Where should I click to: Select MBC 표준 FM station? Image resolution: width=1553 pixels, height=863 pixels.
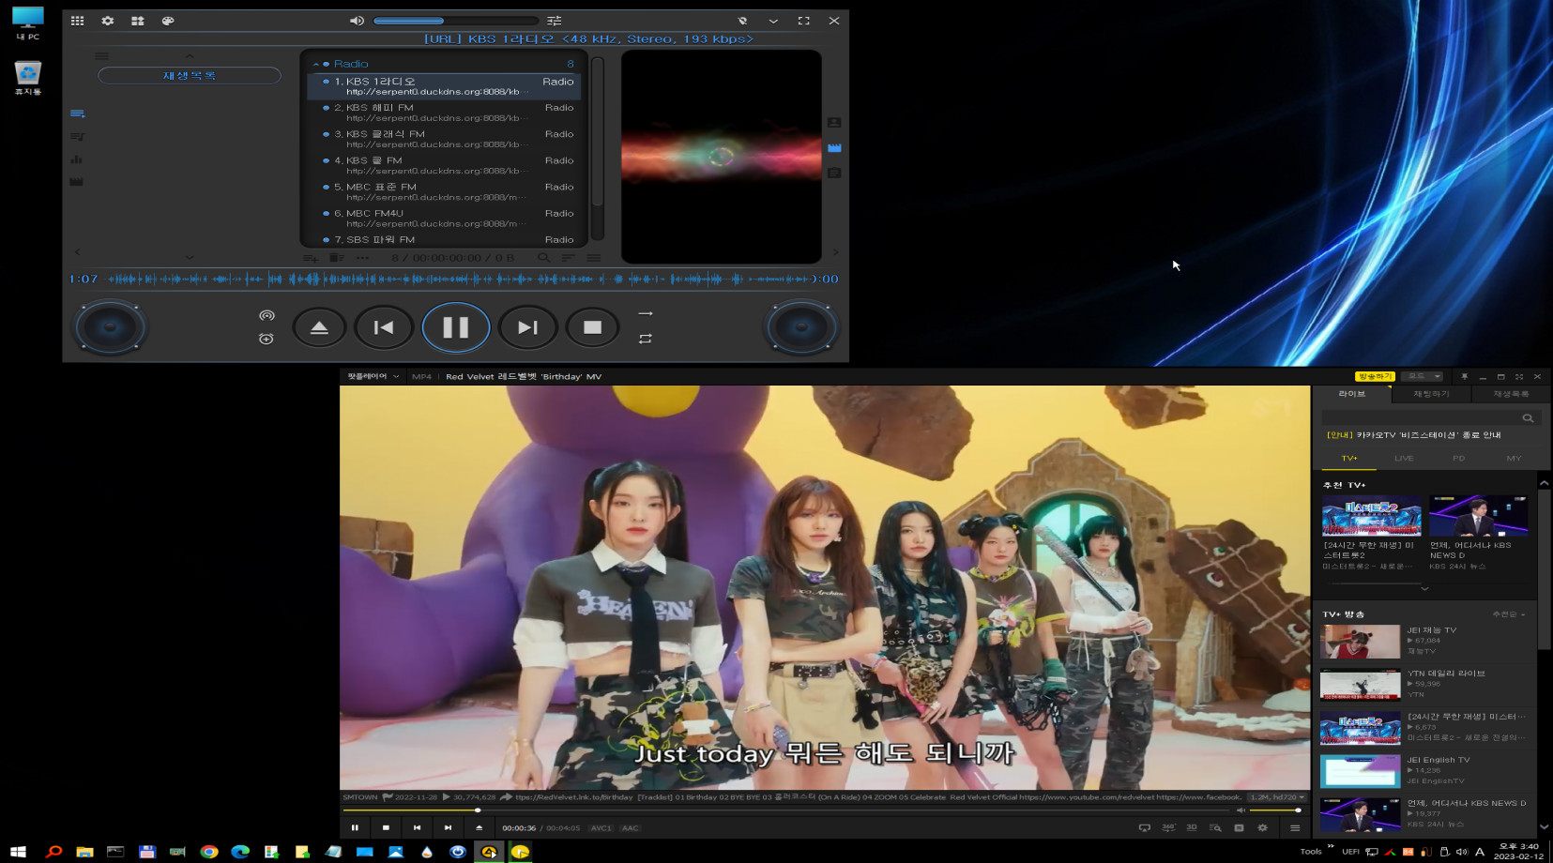click(444, 191)
